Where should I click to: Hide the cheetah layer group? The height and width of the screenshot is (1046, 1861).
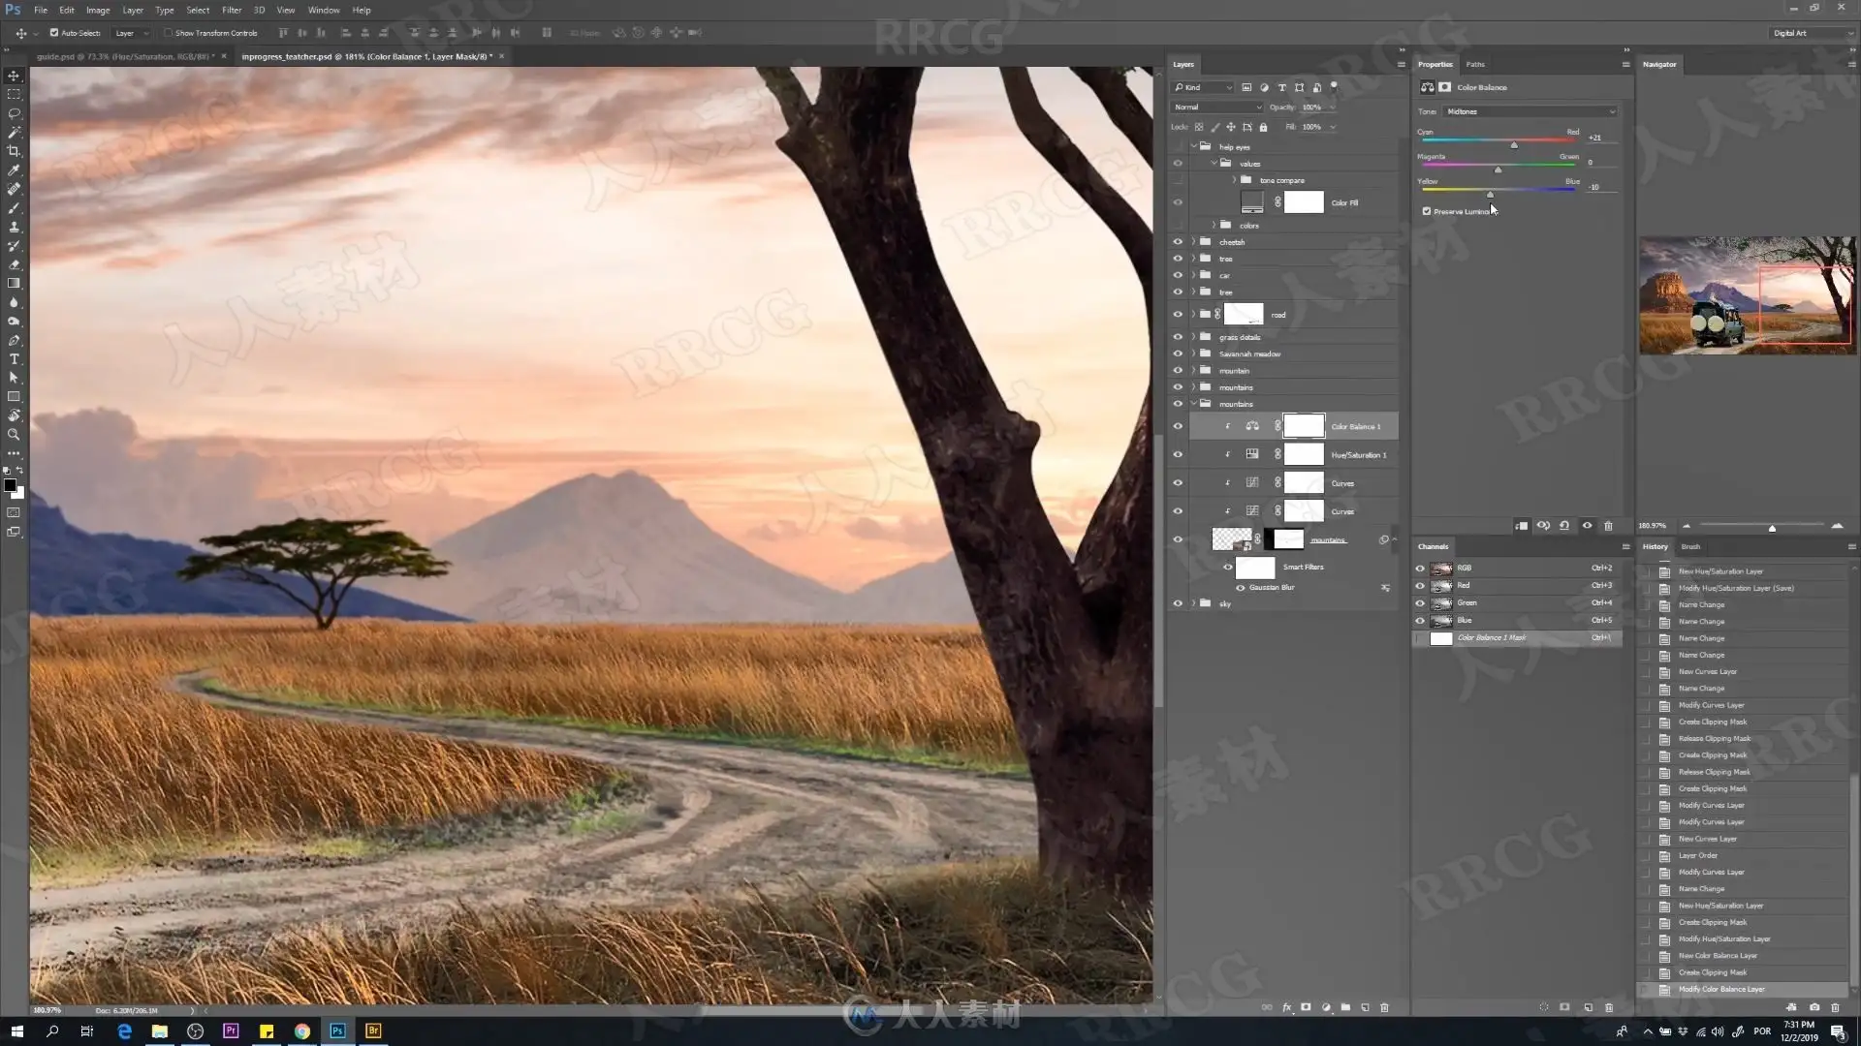tap(1178, 242)
